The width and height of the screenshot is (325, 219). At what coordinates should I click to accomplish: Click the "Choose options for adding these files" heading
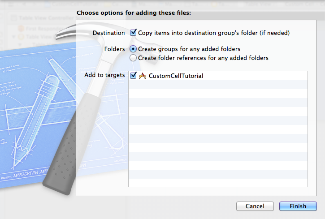coord(134,13)
